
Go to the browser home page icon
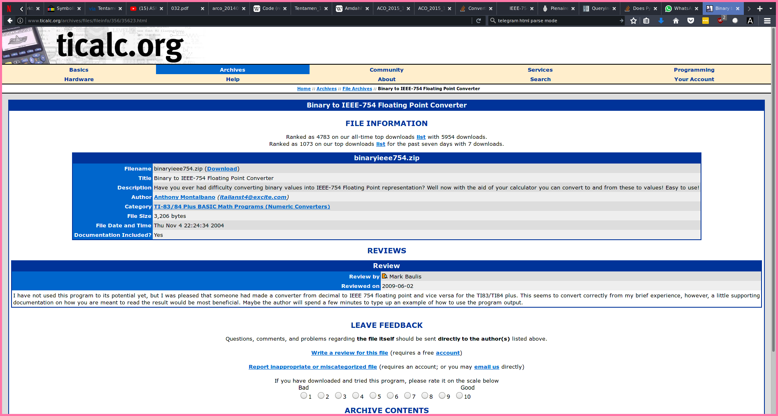676,21
